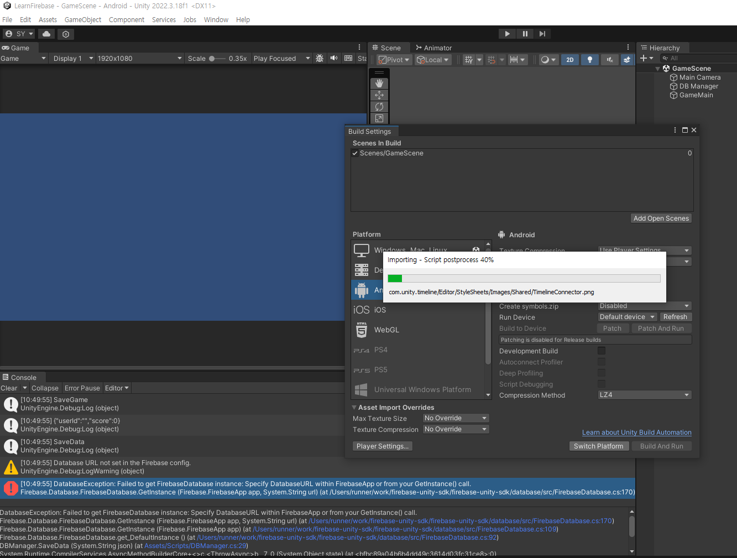Open the Pivot handle position dropdown
The height and width of the screenshot is (558, 737).
click(x=394, y=60)
